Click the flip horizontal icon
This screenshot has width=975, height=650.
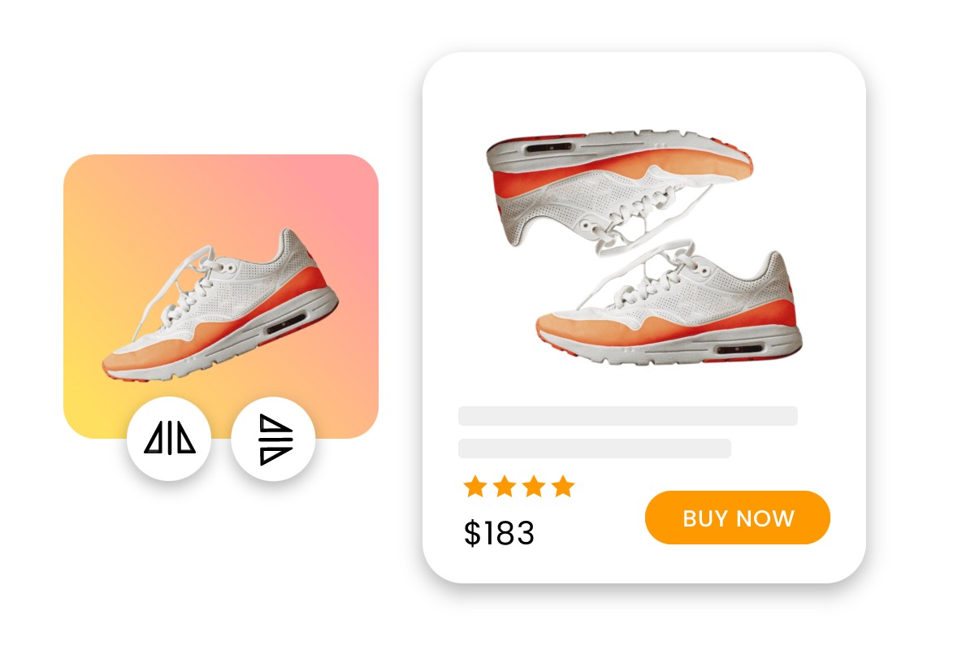(170, 440)
